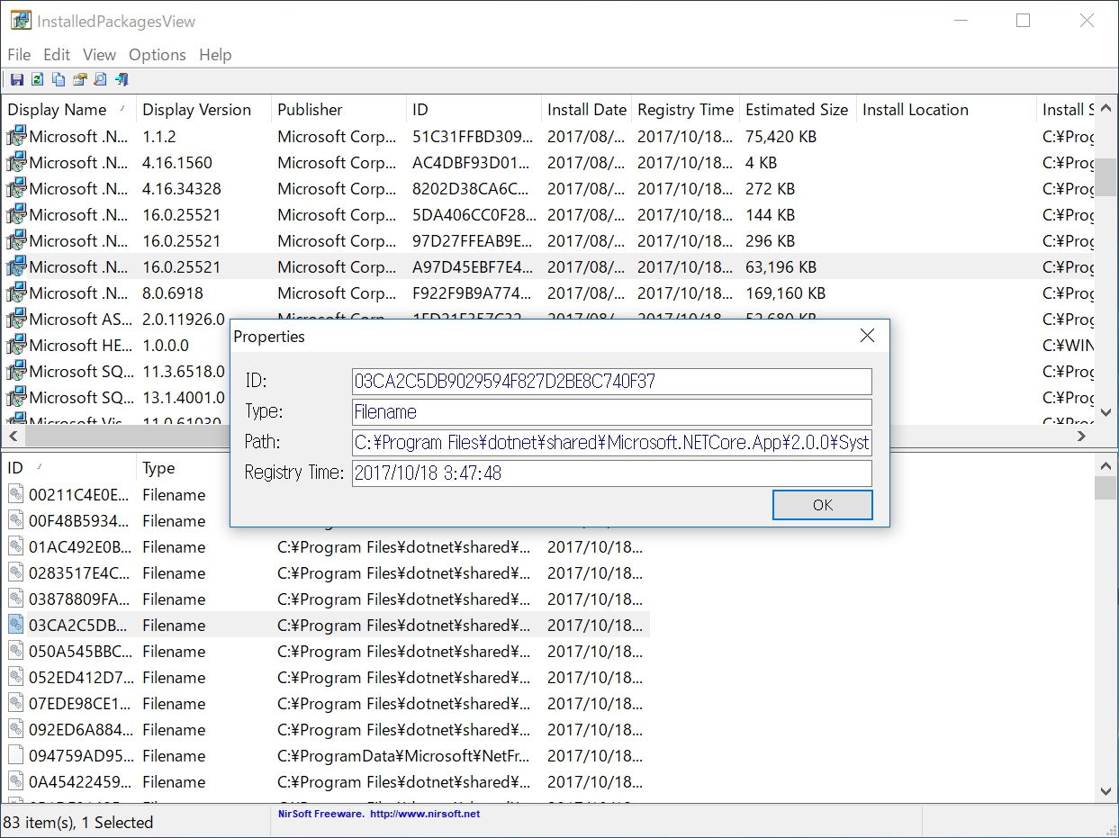This screenshot has width=1119, height=838.
Task: Click lower pane vertical scrollbar up arrow
Action: (x=1105, y=465)
